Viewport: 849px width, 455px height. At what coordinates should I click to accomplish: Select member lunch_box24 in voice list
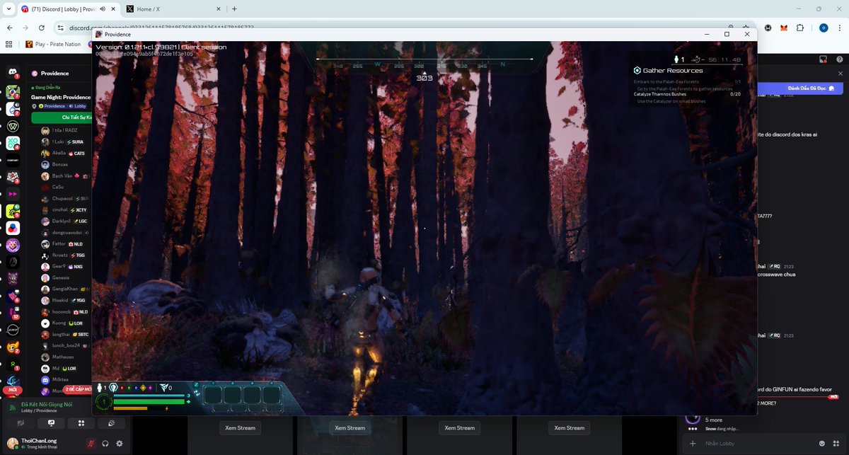(x=65, y=345)
